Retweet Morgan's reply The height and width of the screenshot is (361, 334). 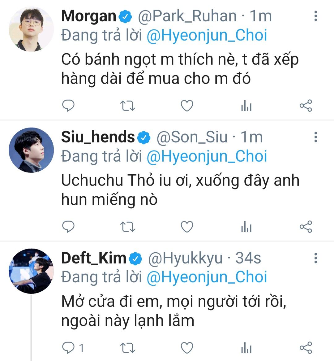coord(127,106)
